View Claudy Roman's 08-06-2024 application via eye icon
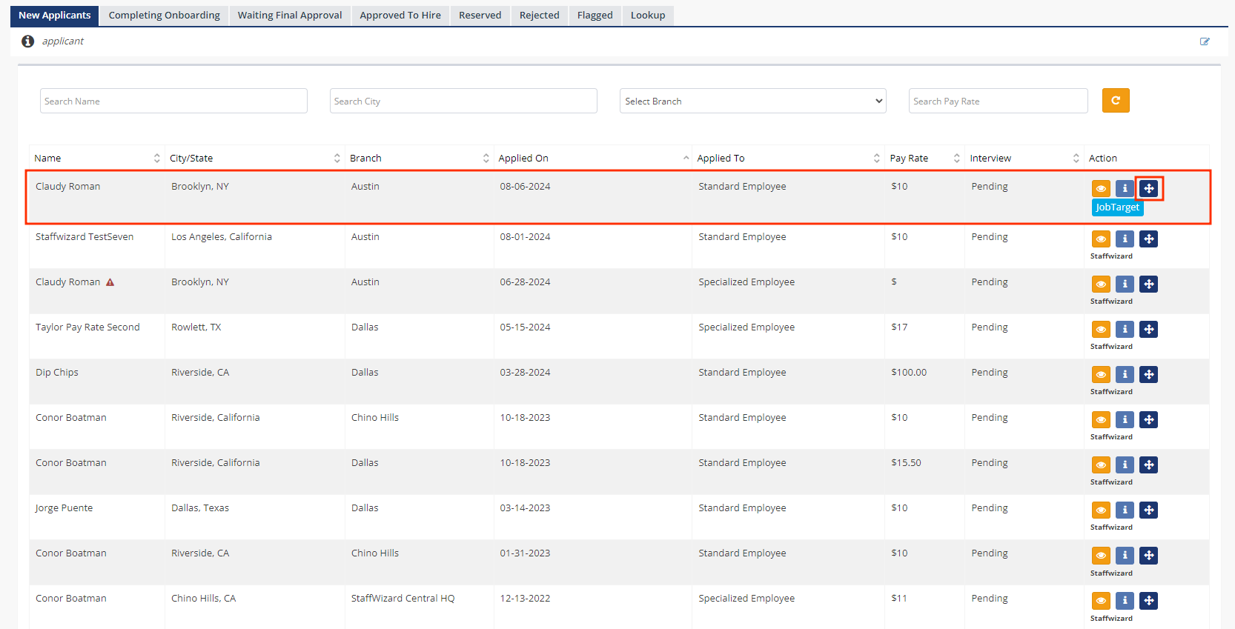The image size is (1235, 629). tap(1101, 188)
